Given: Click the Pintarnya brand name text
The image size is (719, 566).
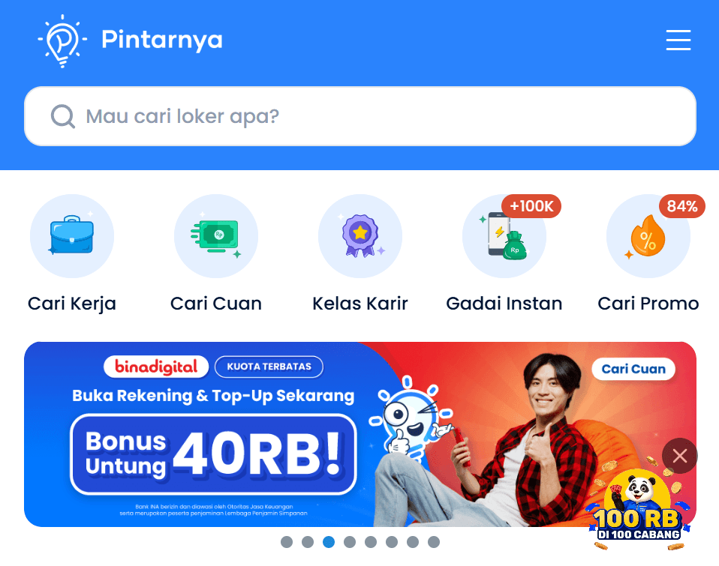Looking at the screenshot, I should coord(162,40).
